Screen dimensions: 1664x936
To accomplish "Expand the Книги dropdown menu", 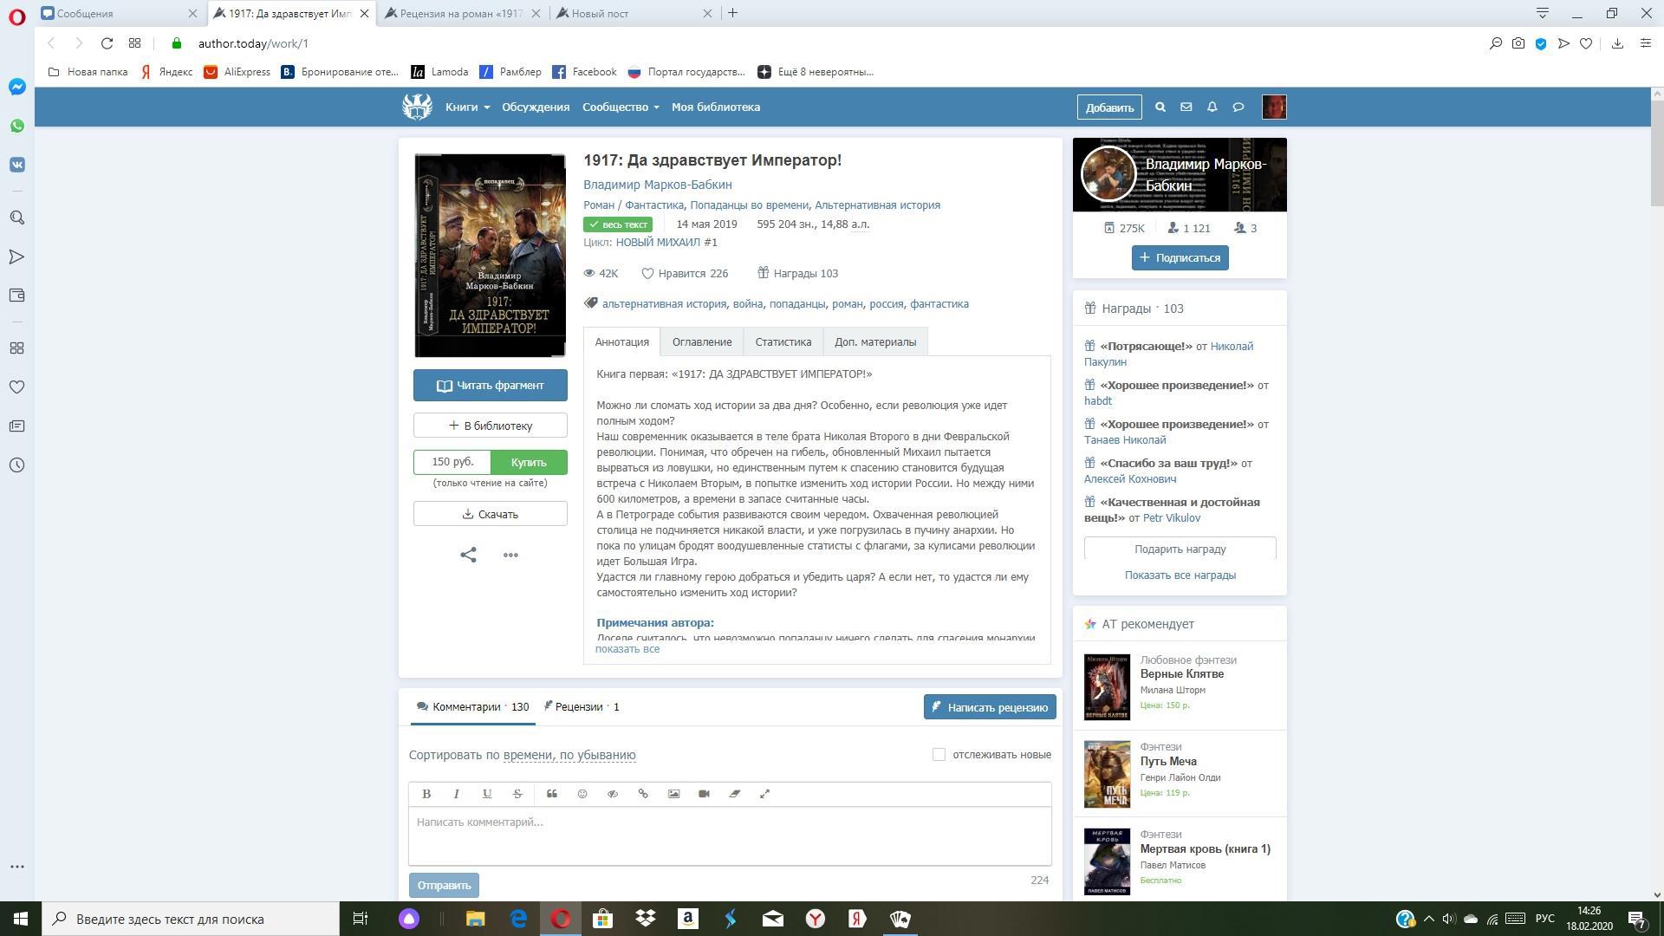I will (x=467, y=107).
